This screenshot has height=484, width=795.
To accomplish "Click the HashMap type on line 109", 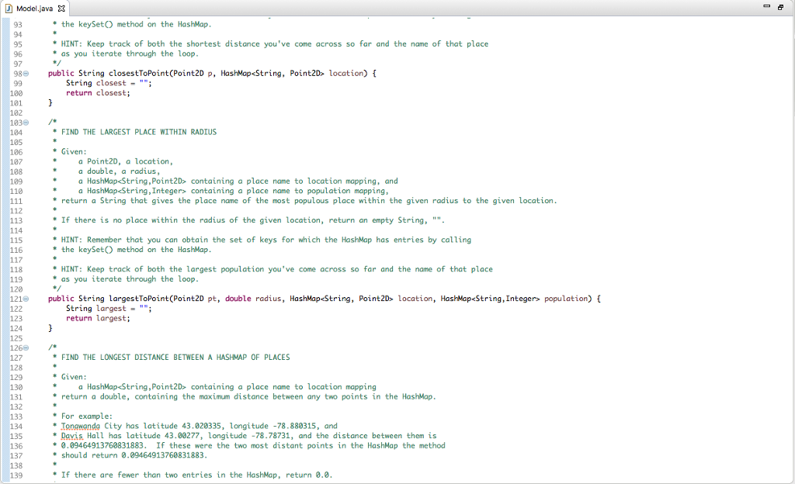I will tap(99, 181).
